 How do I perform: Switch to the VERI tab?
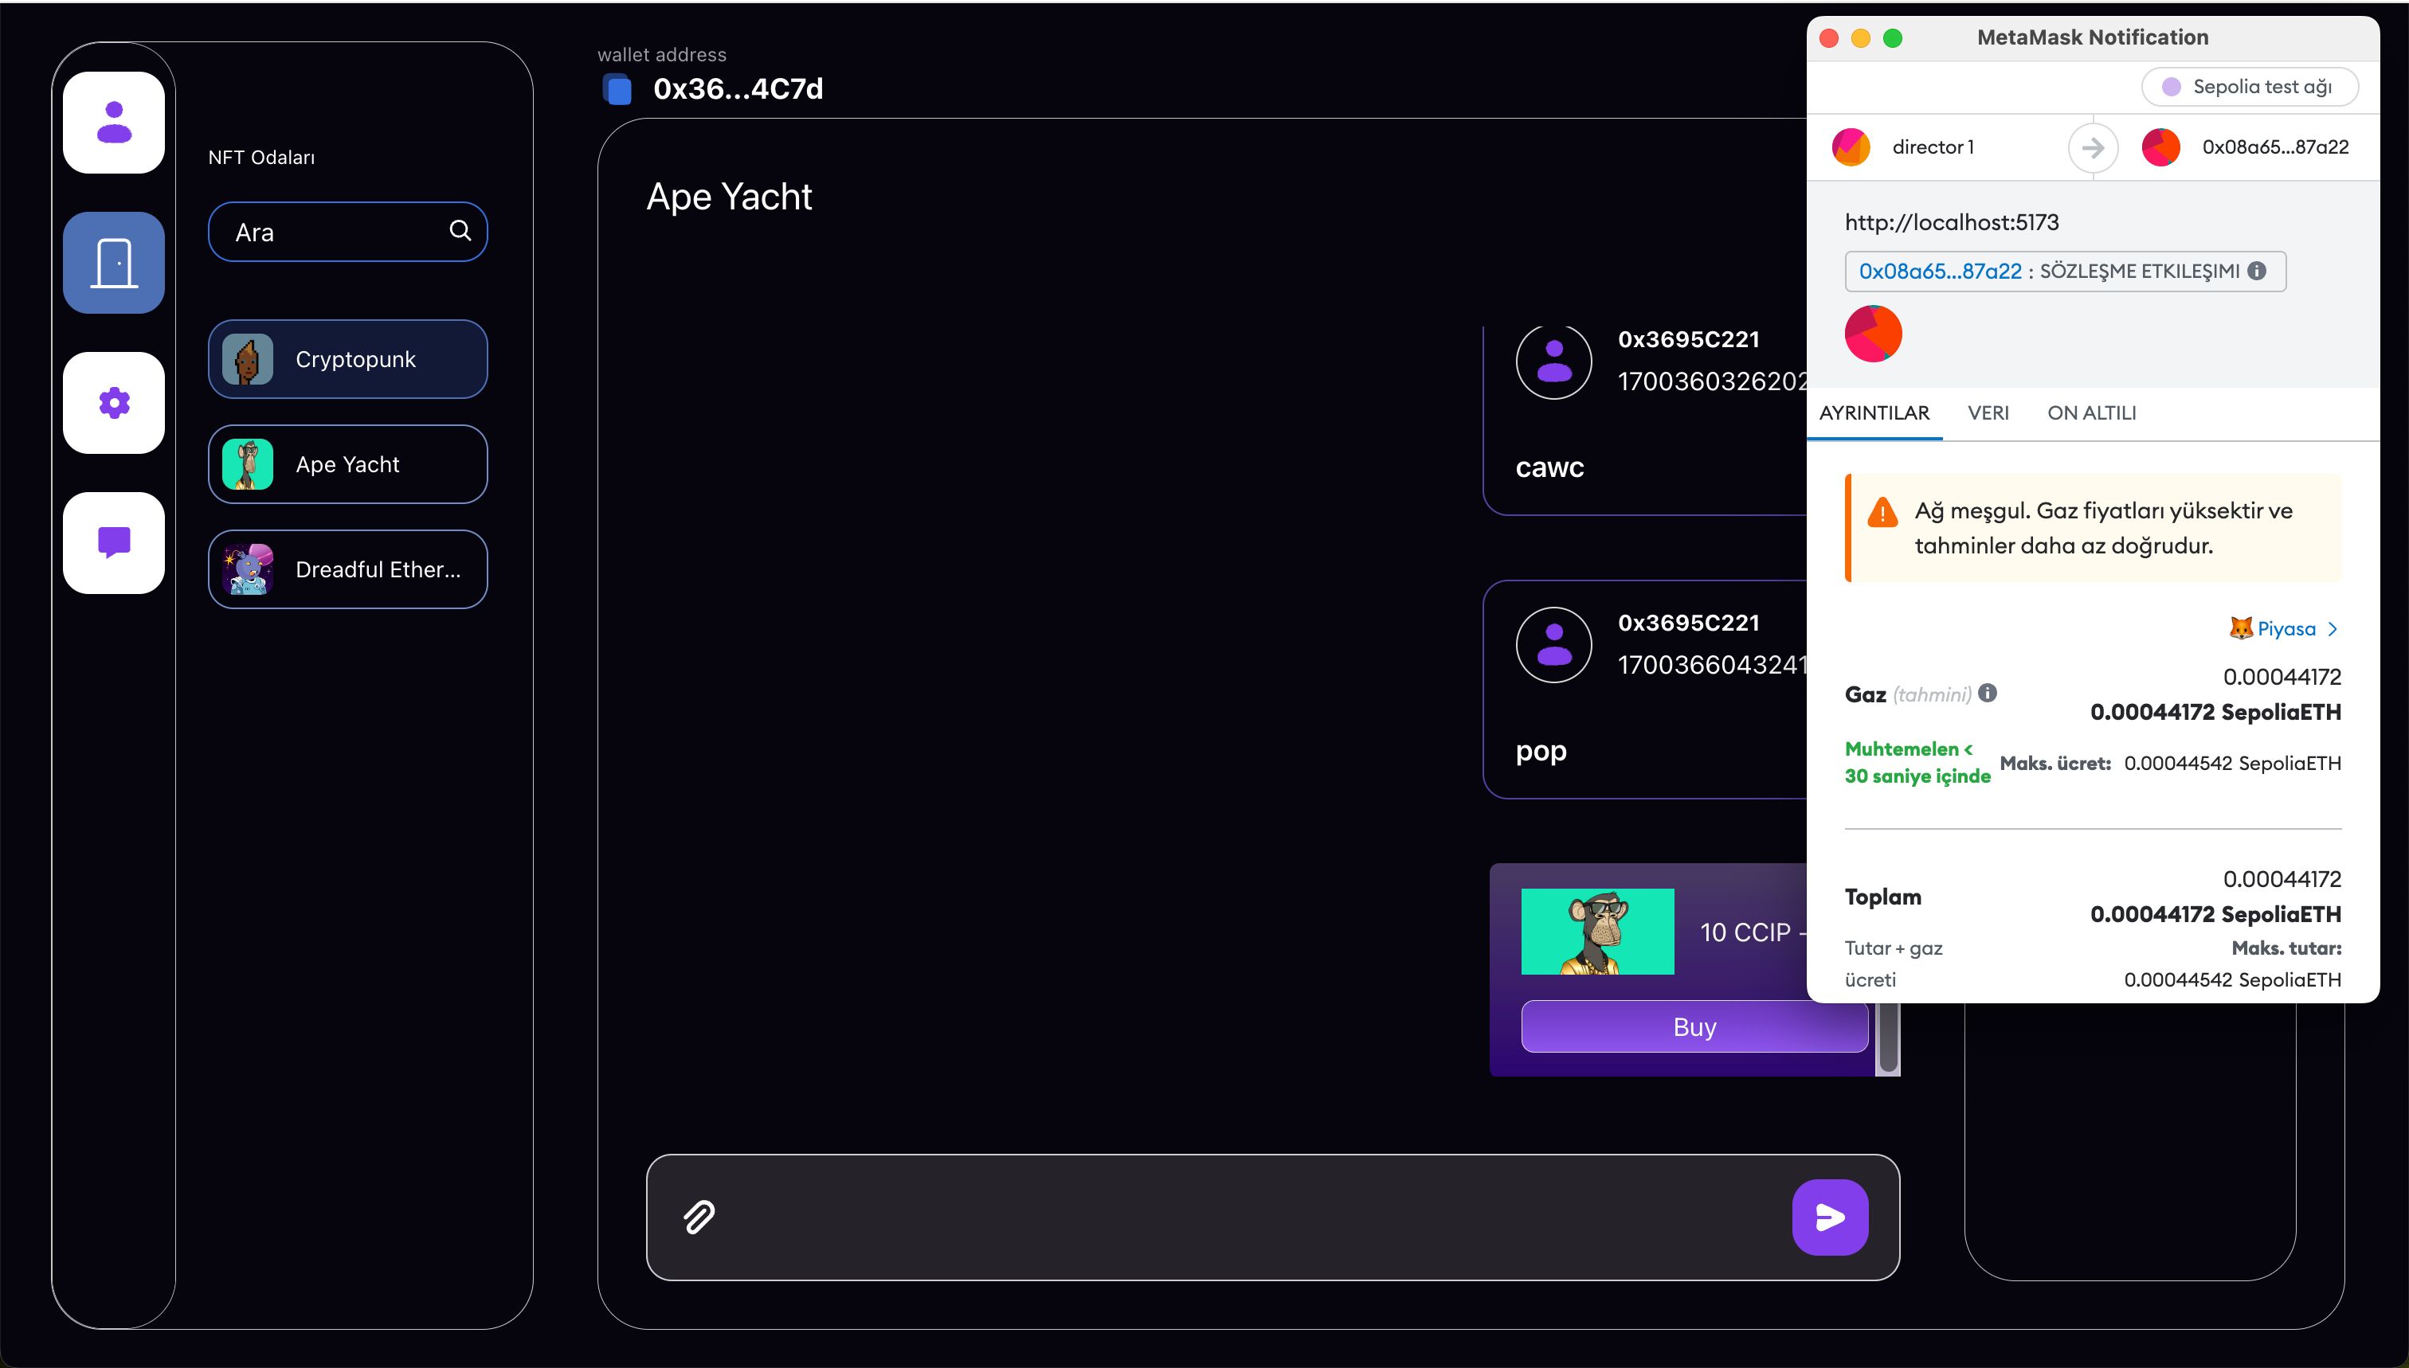tap(1988, 412)
